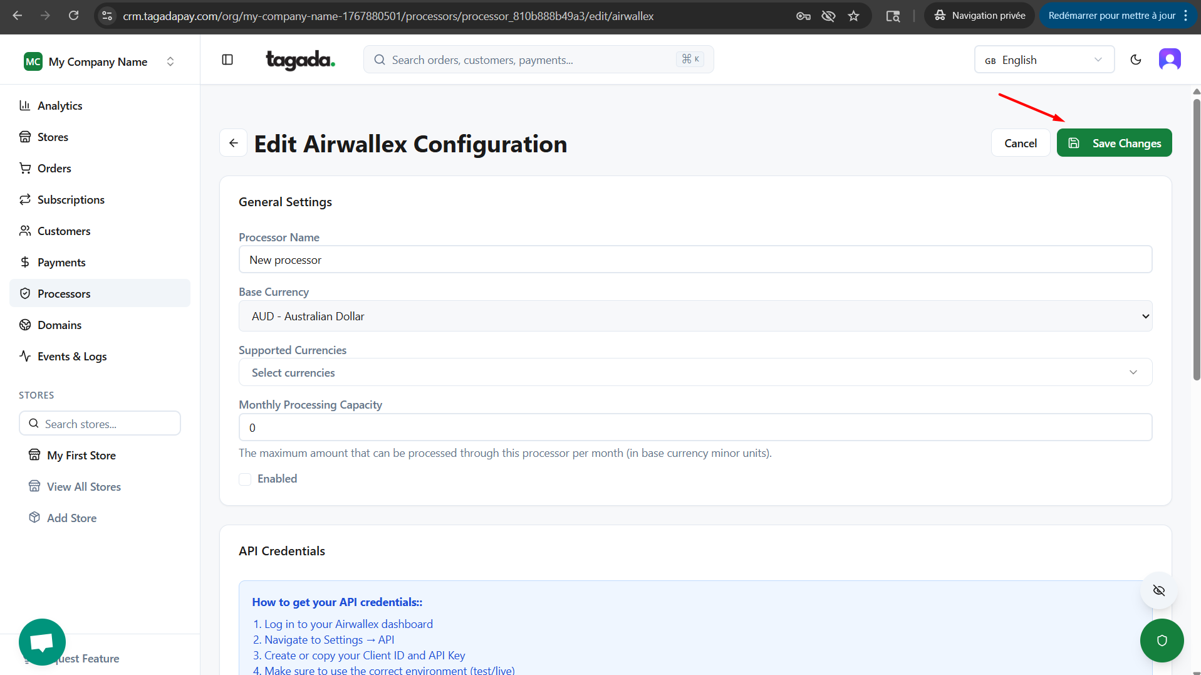1201x675 pixels.
Task: Click the tagada logo
Action: 300,60
